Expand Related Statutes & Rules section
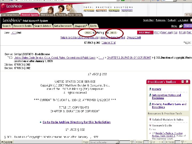 pos(150,119)
